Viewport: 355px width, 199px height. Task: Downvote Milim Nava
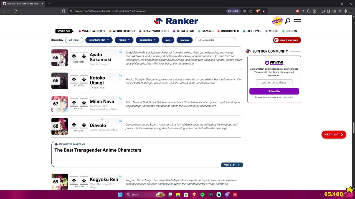pyautogui.click(x=84, y=103)
